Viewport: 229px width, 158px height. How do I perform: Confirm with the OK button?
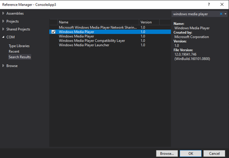point(191,153)
